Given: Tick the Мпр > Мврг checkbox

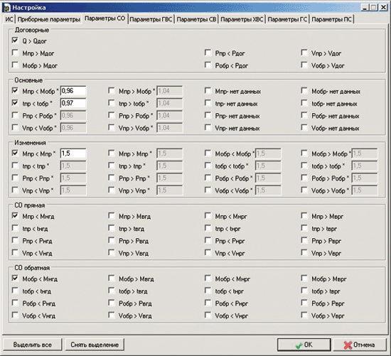Looking at the screenshot, I should click(304, 215).
